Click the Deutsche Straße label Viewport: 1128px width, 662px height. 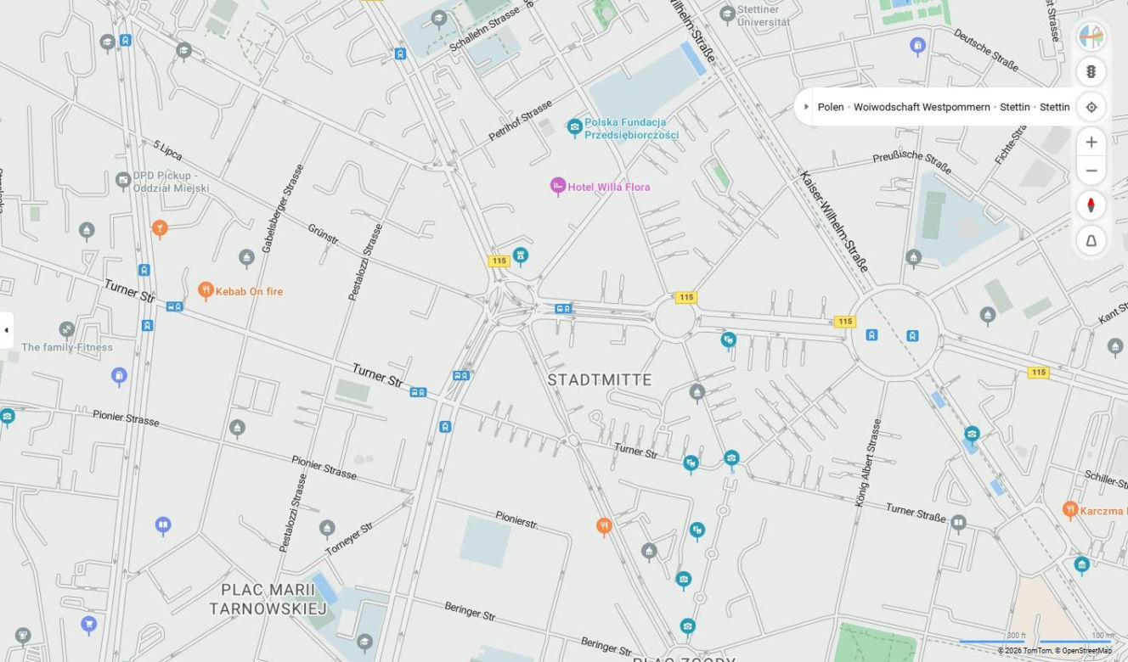point(985,48)
